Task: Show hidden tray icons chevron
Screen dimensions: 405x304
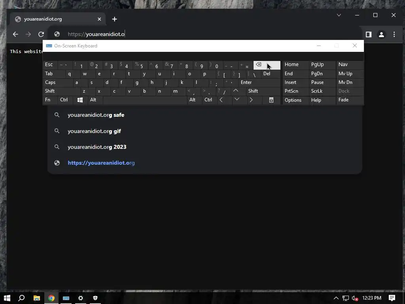Action: point(336,298)
